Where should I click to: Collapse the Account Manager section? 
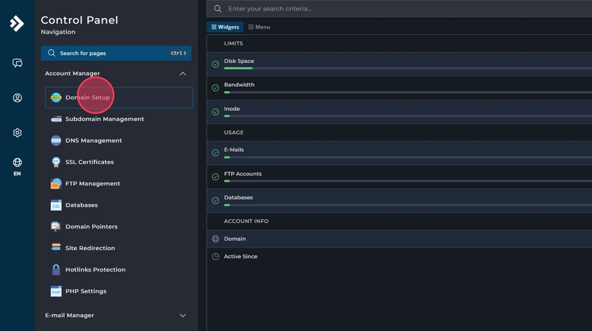[x=183, y=73]
